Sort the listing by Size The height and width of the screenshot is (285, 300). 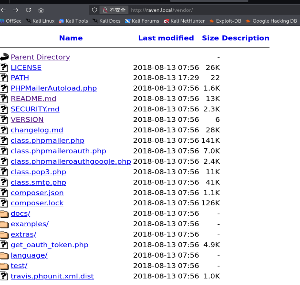click(210, 38)
